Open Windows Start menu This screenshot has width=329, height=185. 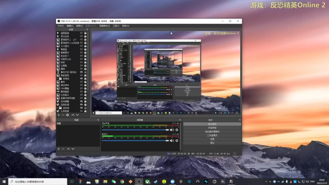4,181
